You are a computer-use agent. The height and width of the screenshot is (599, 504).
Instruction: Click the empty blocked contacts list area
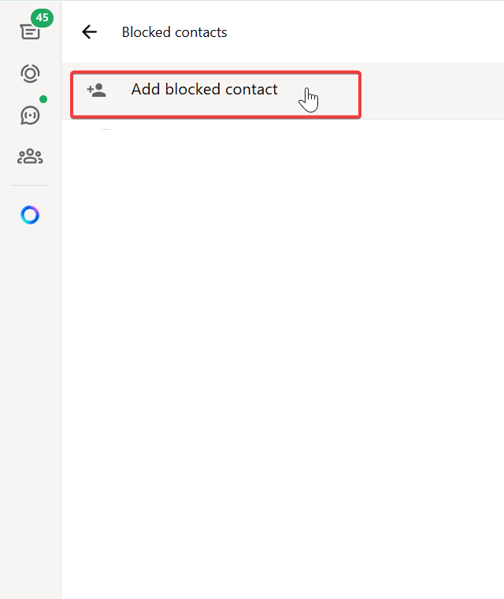tap(282, 354)
